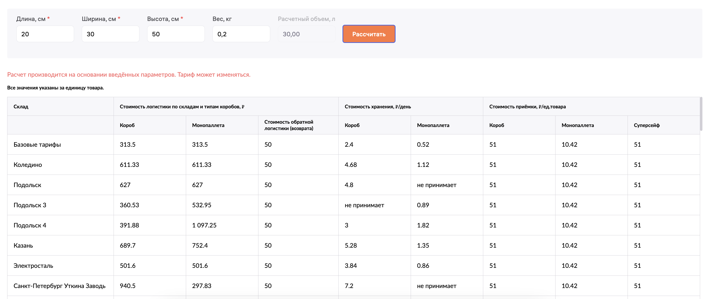
Task: Click Коледино короб logistics value 611.33
Action: point(129,165)
